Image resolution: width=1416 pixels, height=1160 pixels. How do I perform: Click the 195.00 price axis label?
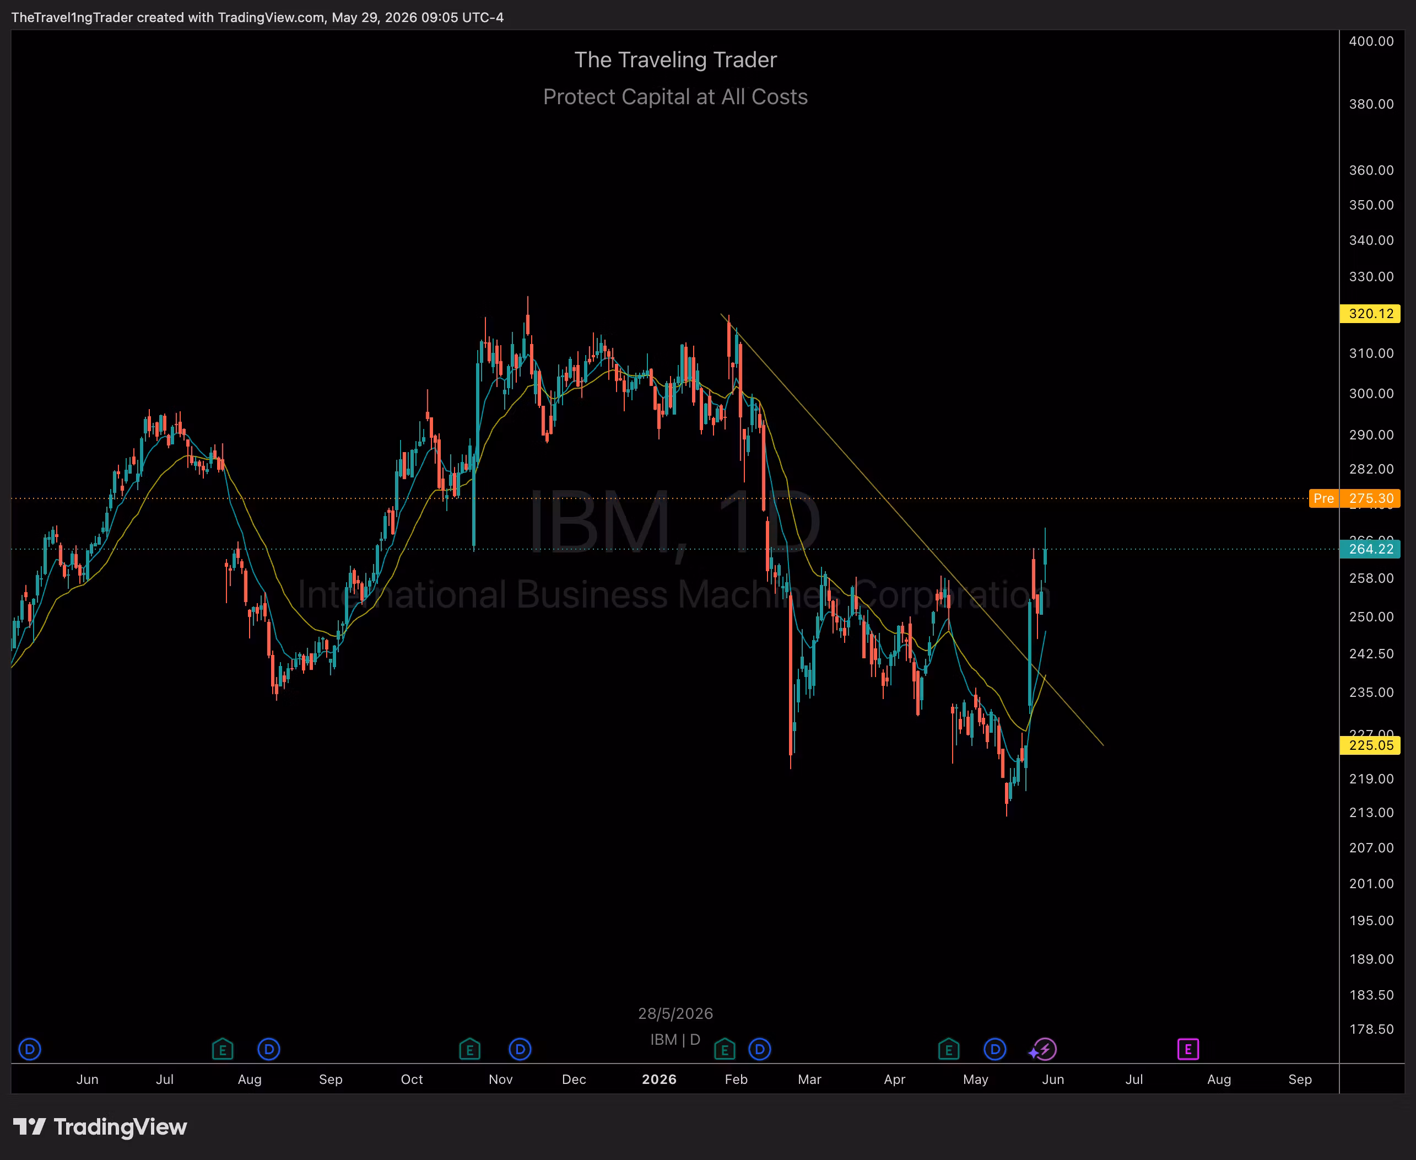click(1371, 921)
